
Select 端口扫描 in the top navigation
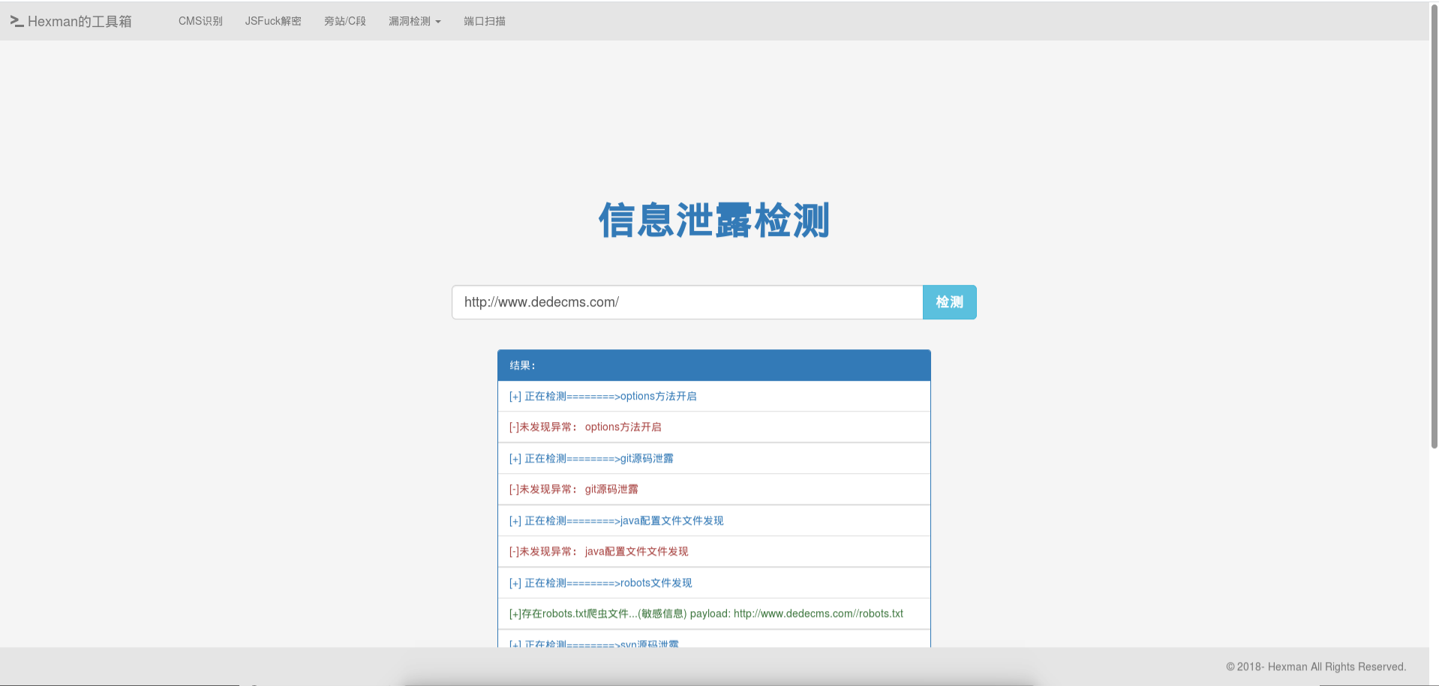(484, 21)
